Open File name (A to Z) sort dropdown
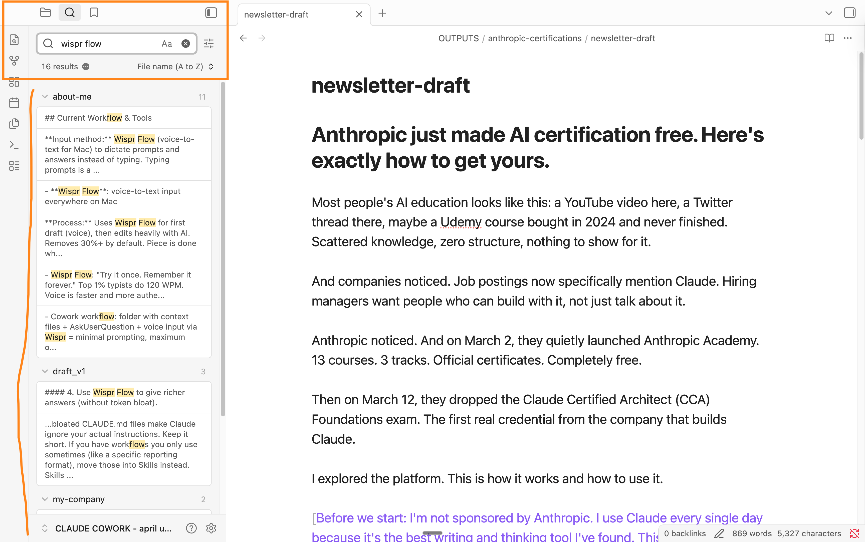 [175, 67]
